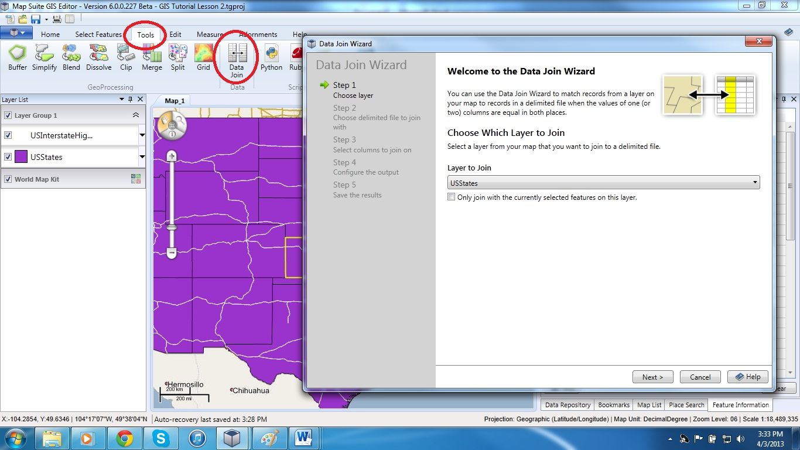Toggle World Map Kit checkbox
The width and height of the screenshot is (800, 450).
pyautogui.click(x=8, y=179)
